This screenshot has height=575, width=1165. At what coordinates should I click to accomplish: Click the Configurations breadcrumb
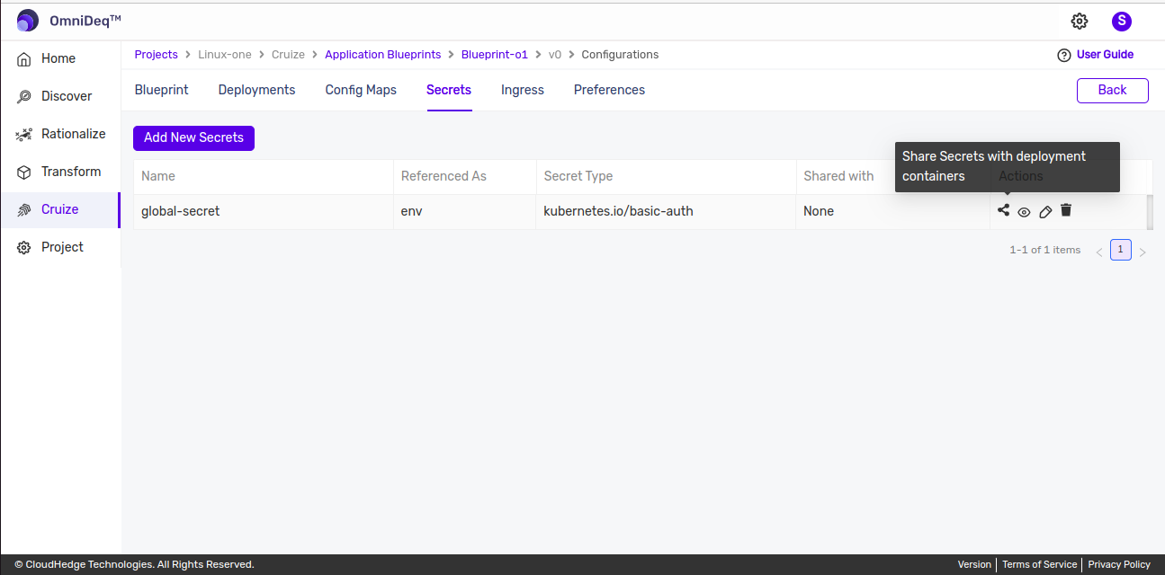(620, 55)
